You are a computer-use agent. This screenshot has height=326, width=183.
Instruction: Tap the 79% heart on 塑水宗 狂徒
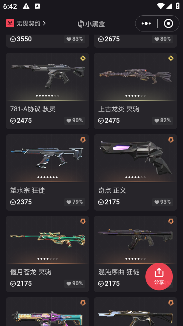[x=74, y=202]
